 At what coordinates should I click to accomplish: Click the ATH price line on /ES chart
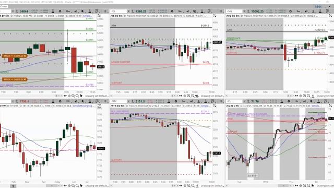(x=161, y=28)
